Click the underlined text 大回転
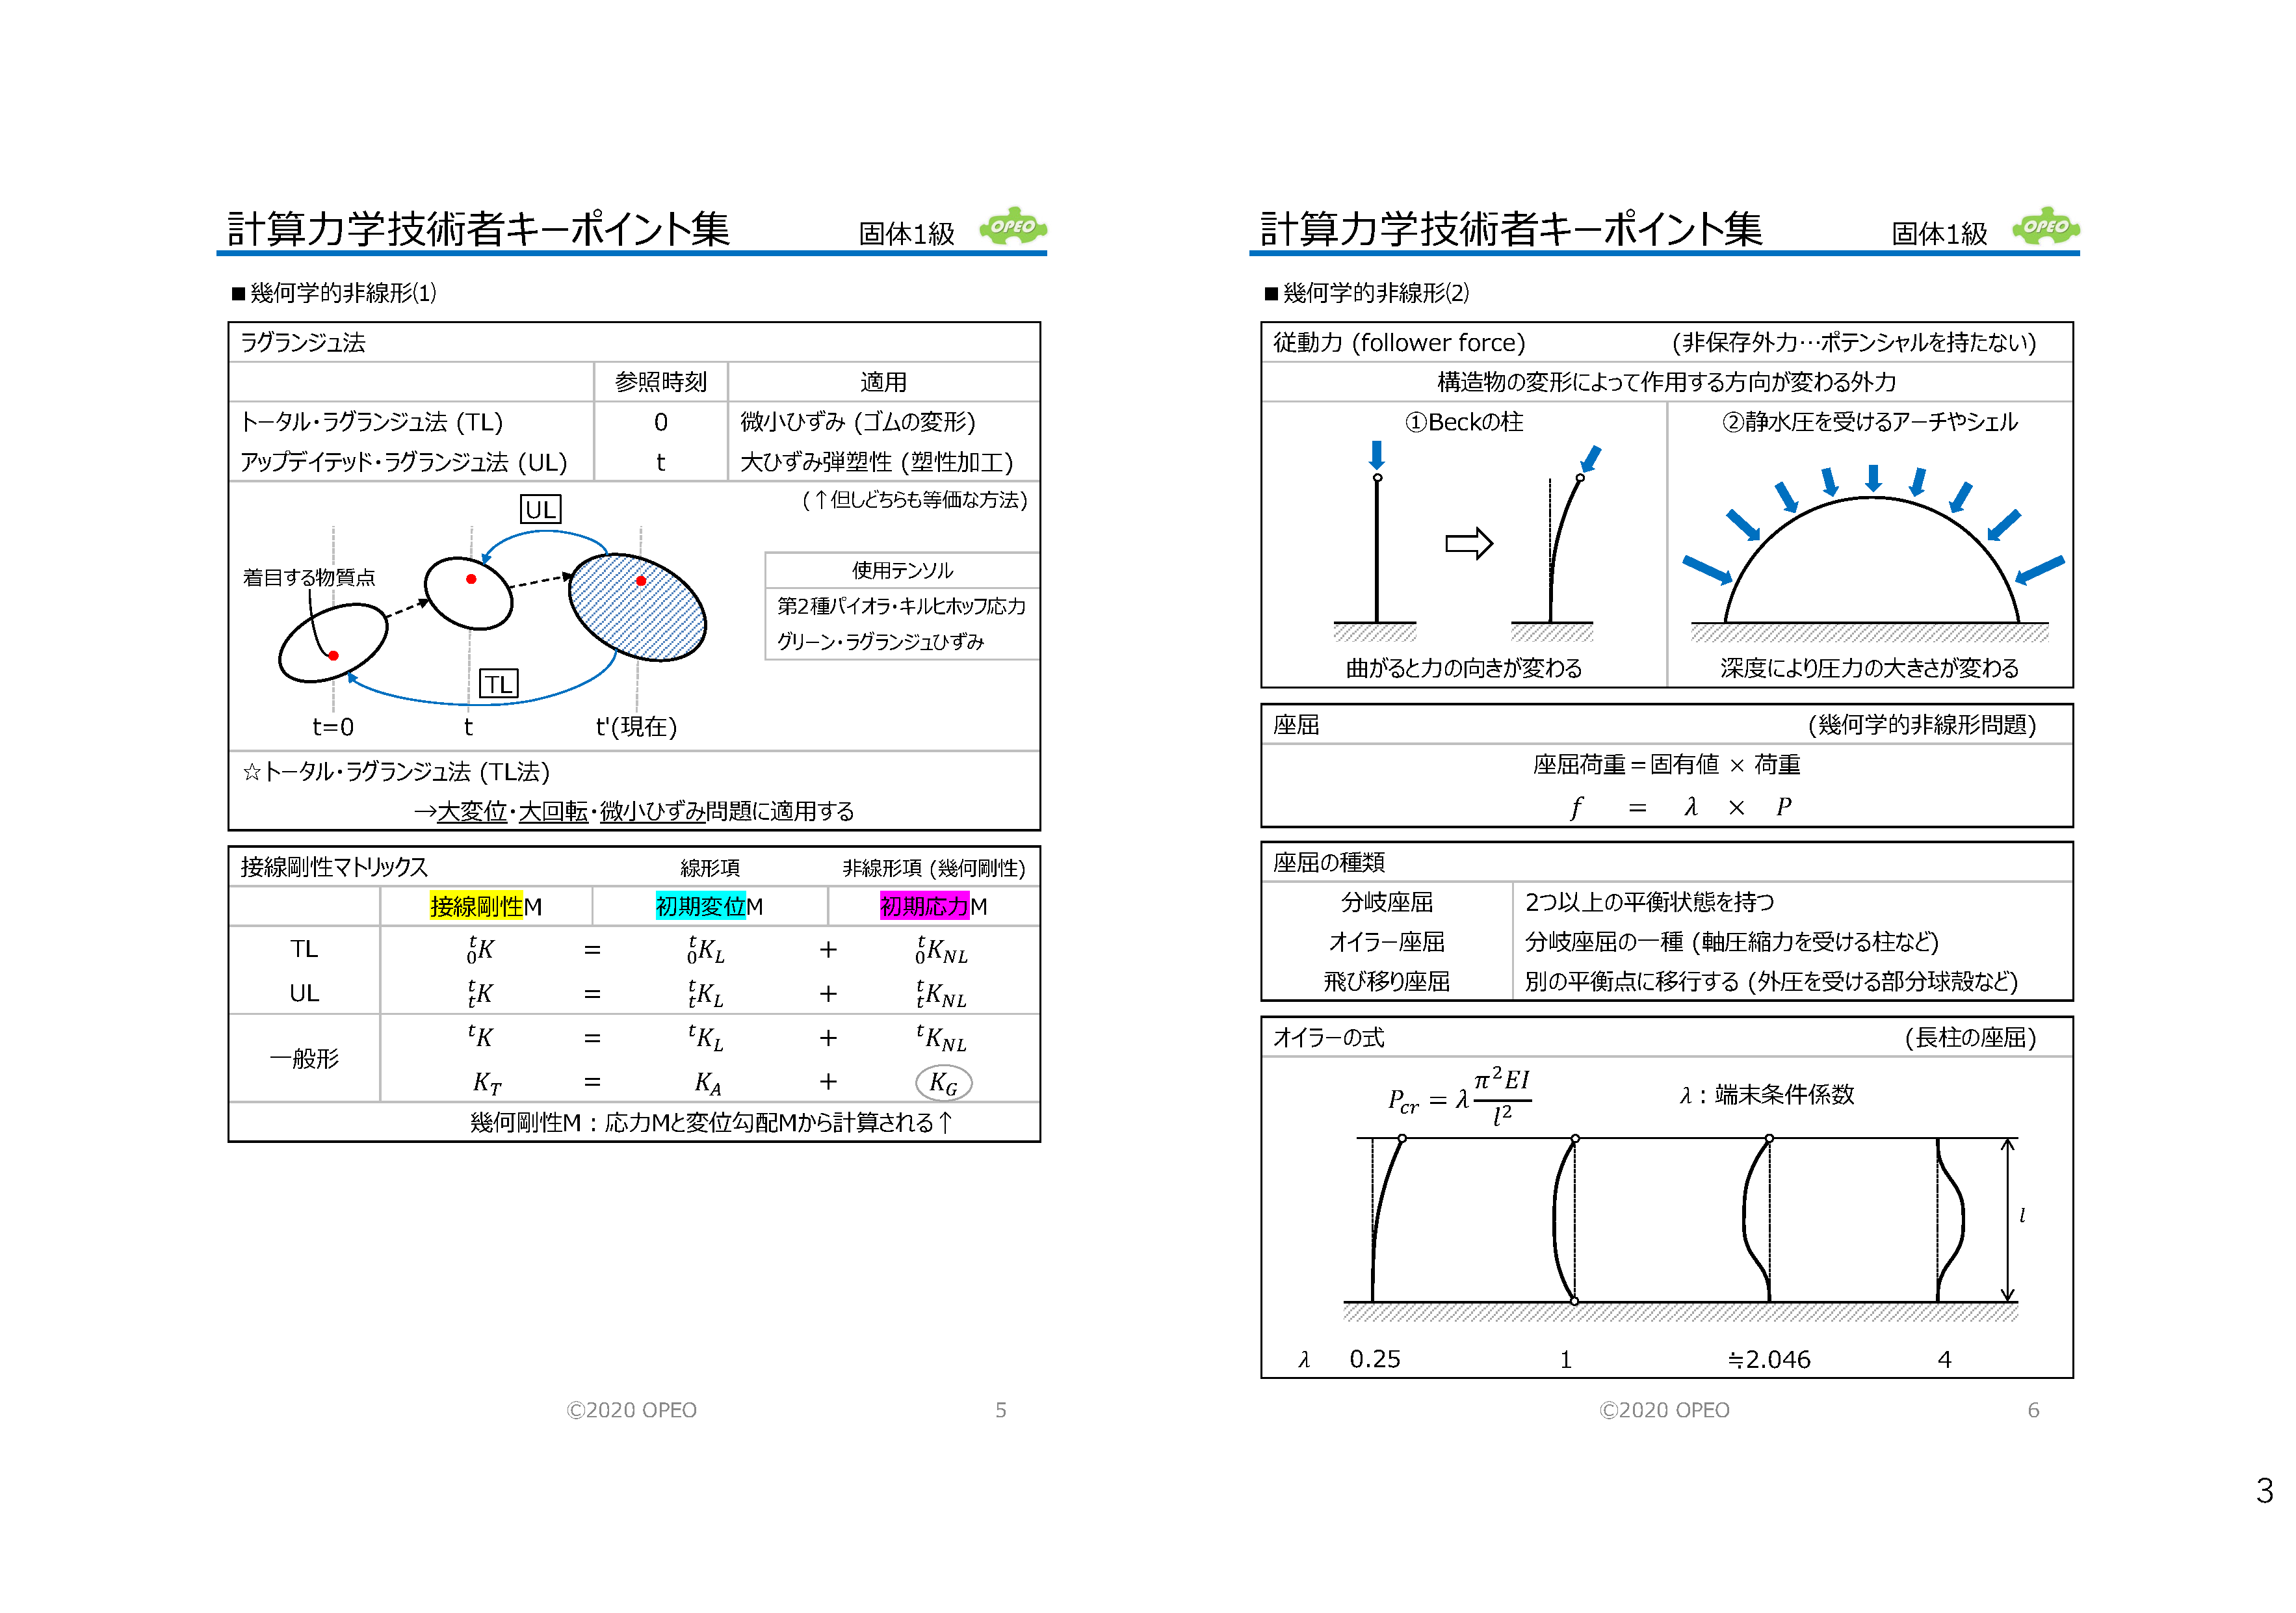 pos(553,811)
